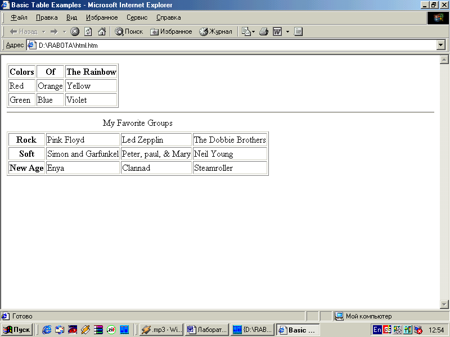Click the 'Colors' header cell

(22, 72)
